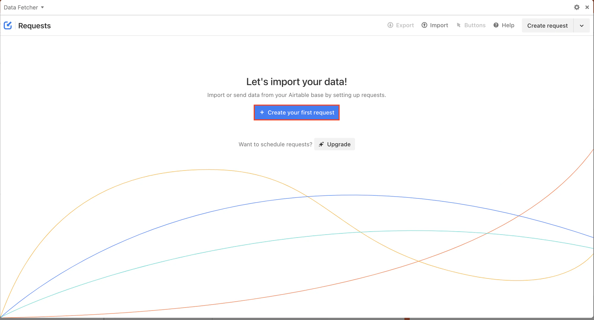Image resolution: width=594 pixels, height=320 pixels.
Task: Click the "Want to schedule requests?" text
Action: point(275,144)
